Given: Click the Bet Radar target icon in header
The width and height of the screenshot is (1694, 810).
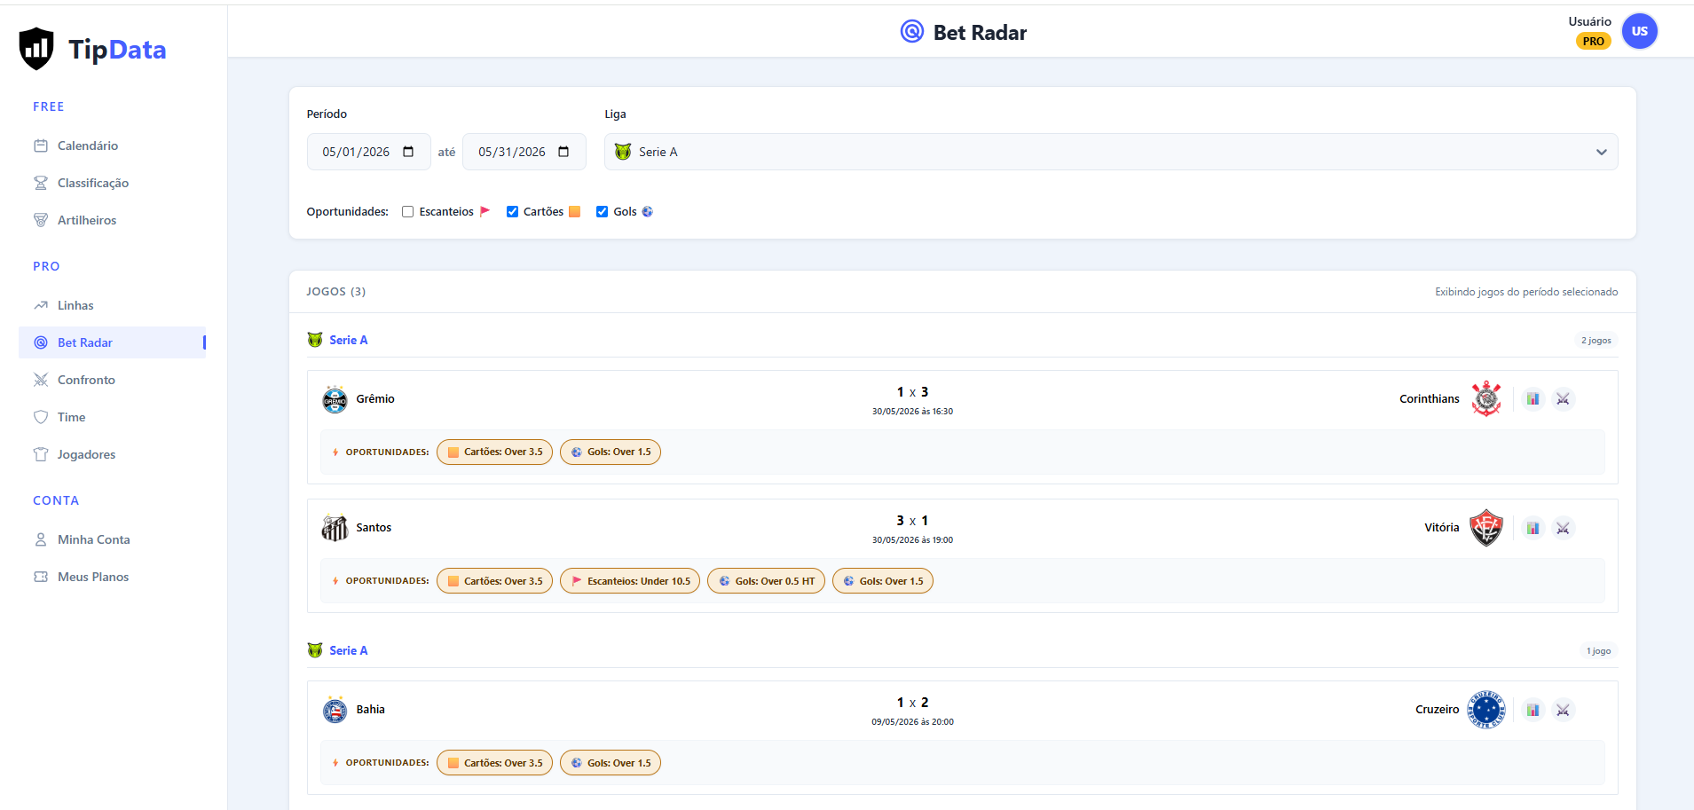Looking at the screenshot, I should 912,32.
